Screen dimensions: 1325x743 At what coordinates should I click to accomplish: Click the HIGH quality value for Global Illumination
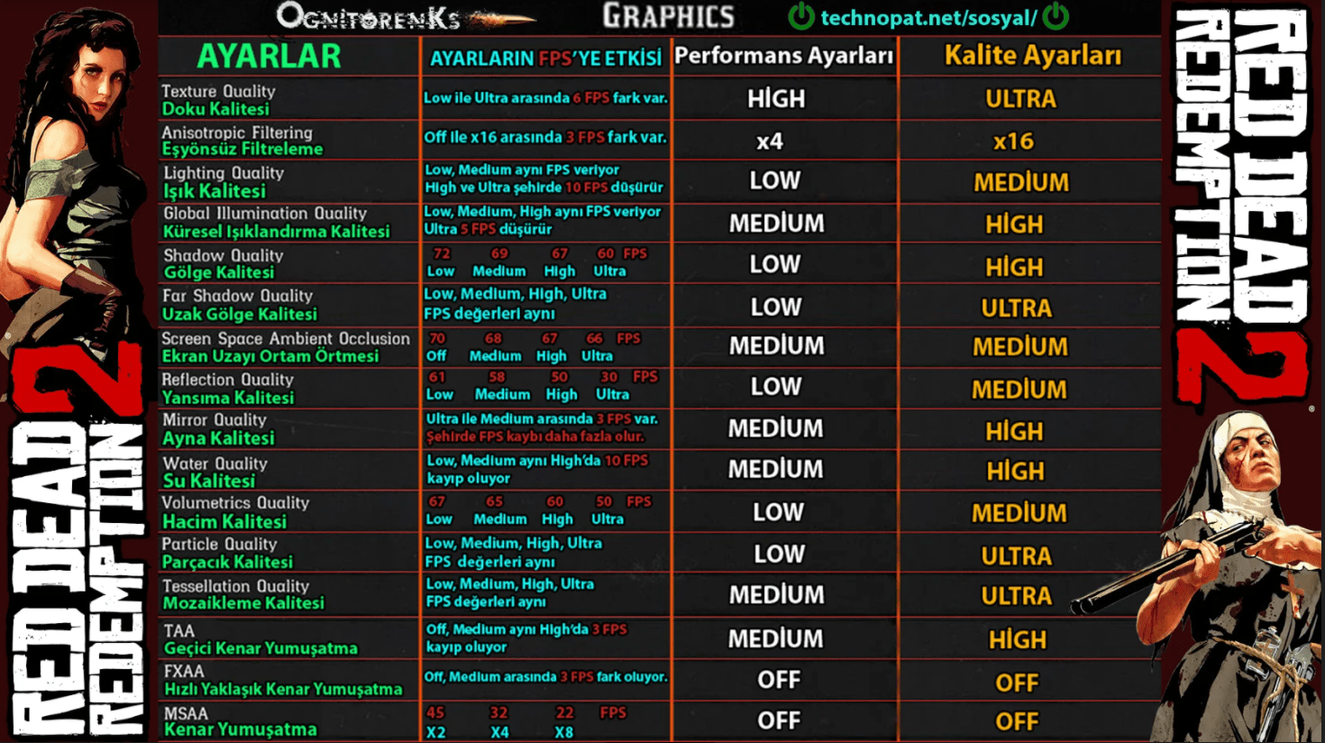1014,225
